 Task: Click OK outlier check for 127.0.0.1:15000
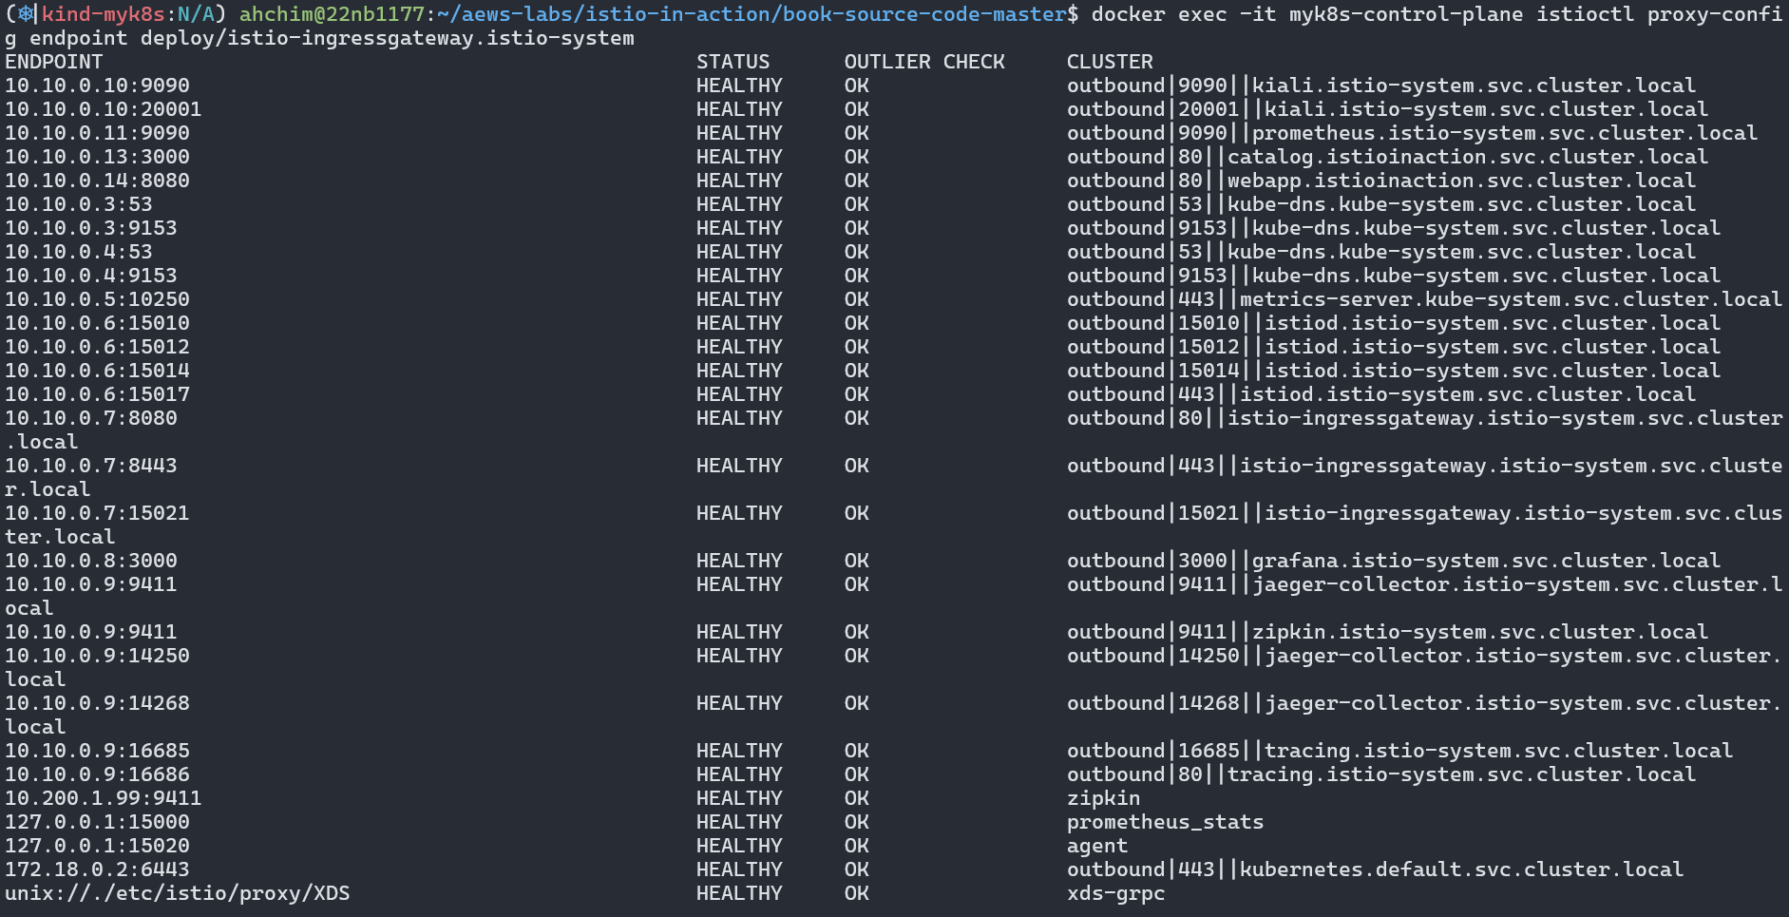pyautogui.click(x=857, y=822)
